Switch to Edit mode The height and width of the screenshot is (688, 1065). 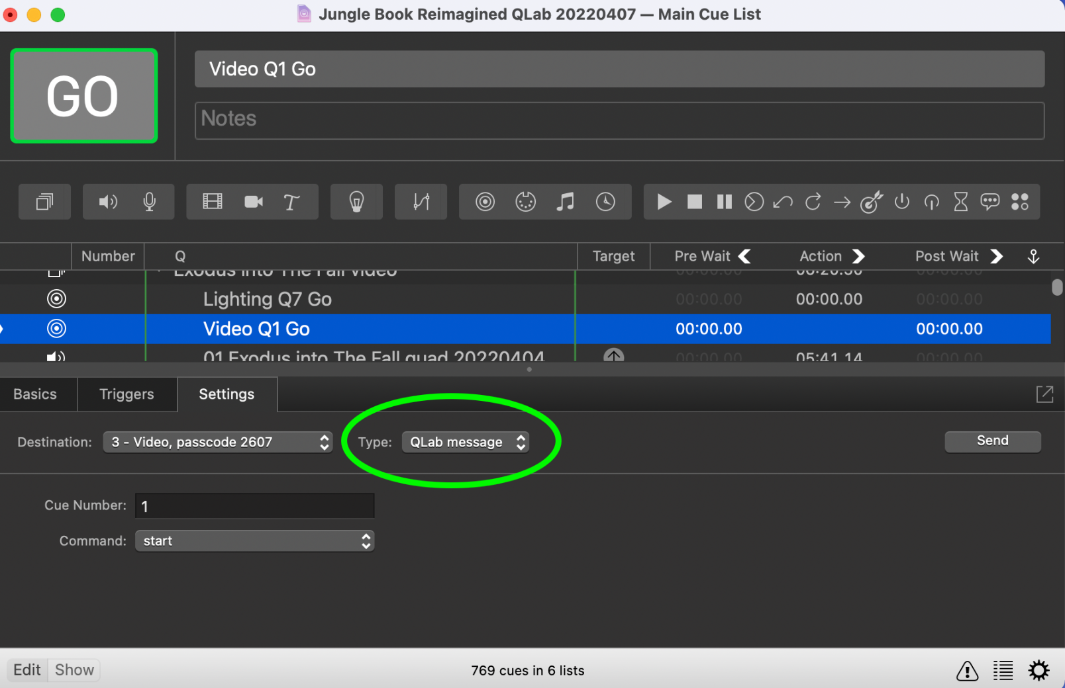coord(27,670)
